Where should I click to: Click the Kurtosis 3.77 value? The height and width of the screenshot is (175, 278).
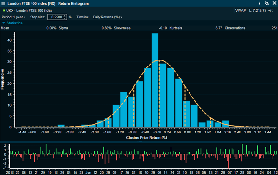219,28
